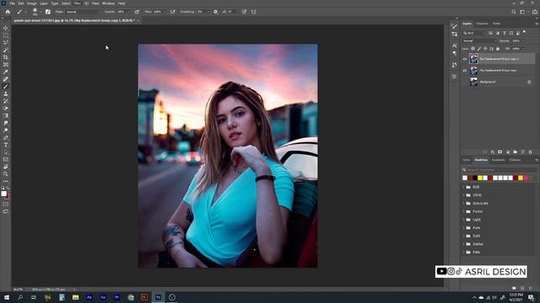Select the Rectangular Marquee tool

click(6, 35)
